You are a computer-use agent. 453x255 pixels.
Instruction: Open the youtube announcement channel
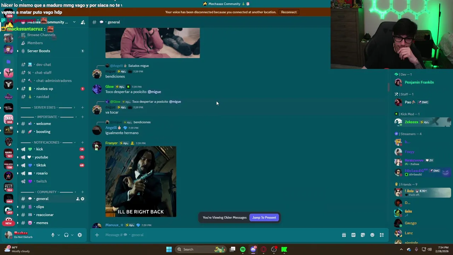pyautogui.click(x=52, y=157)
